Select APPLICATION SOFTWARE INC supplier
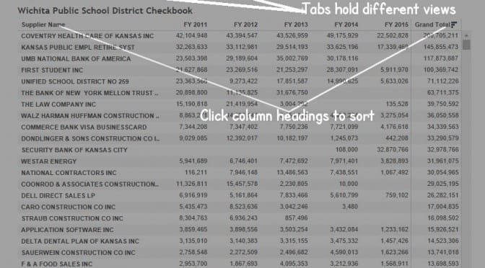The height and width of the screenshot is (268, 485). [67, 230]
